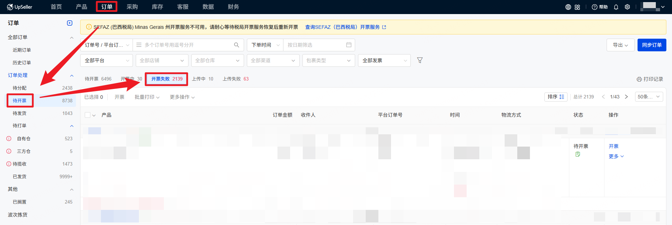Collapse the sidebar with the panel icon
This screenshot has width=672, height=225.
click(x=70, y=23)
